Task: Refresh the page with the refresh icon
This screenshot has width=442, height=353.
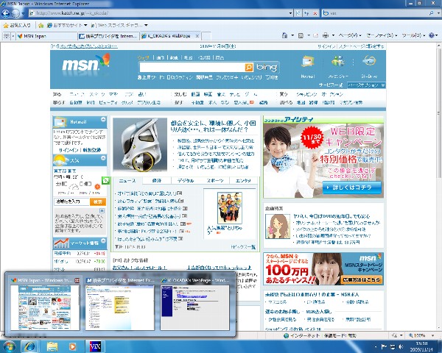Action: pos(306,13)
